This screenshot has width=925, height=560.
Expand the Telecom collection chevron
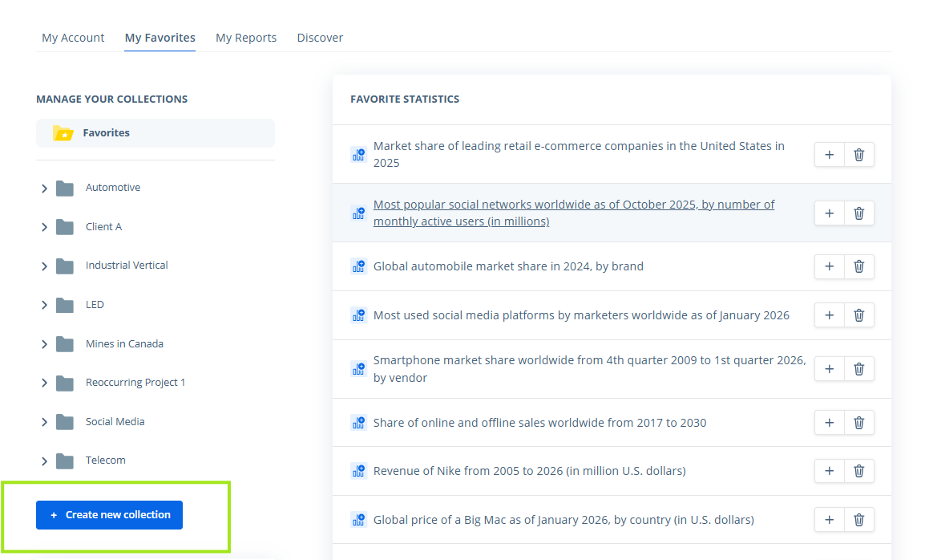44,461
